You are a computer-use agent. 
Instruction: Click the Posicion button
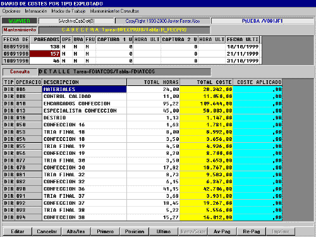135,231
